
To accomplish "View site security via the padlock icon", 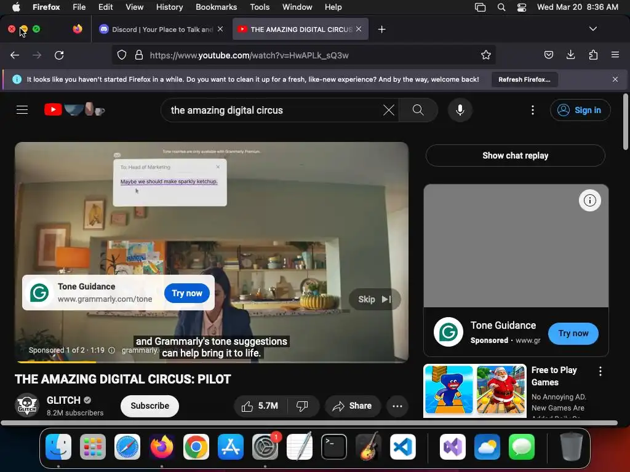I will coord(139,55).
